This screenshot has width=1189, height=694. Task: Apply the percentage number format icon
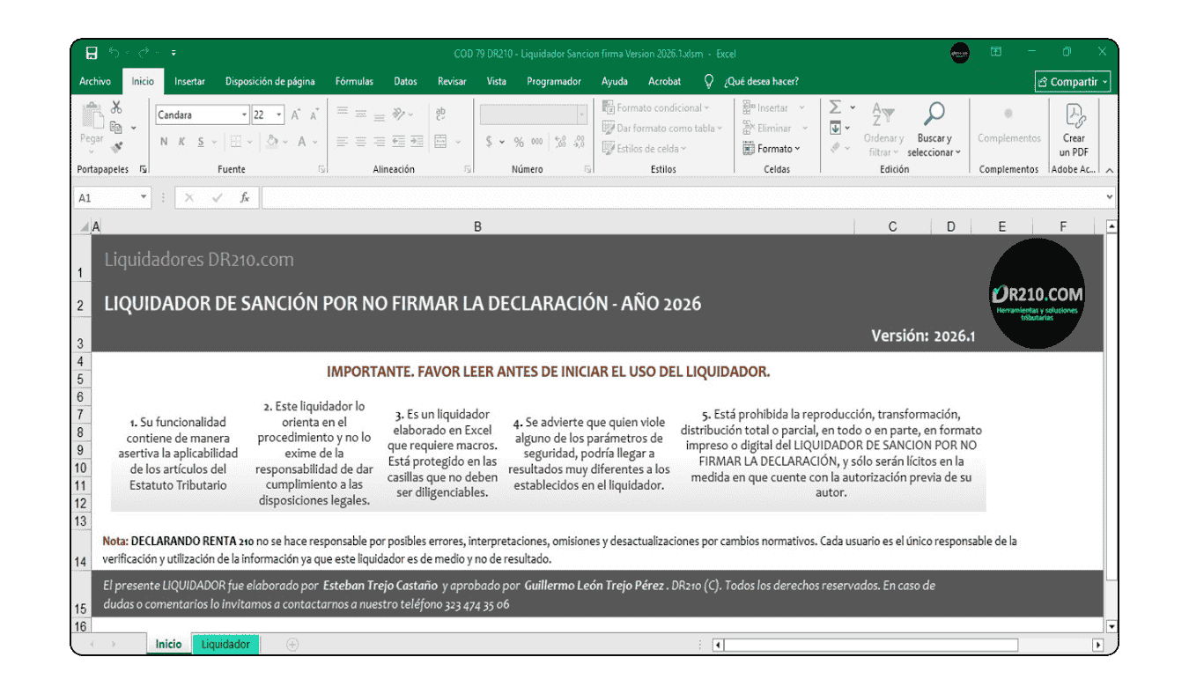click(x=519, y=141)
